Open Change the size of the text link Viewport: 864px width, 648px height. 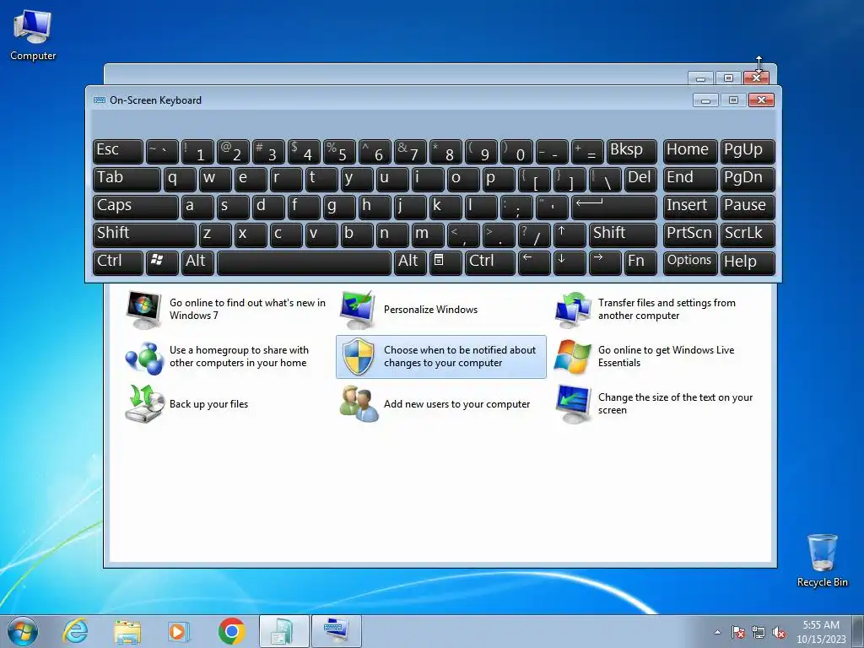[675, 404]
